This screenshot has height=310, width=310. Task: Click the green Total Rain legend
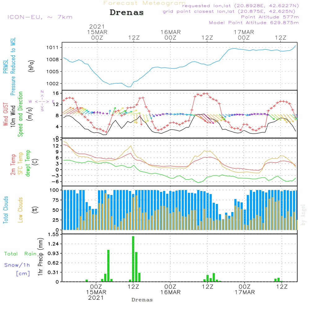click(20, 254)
